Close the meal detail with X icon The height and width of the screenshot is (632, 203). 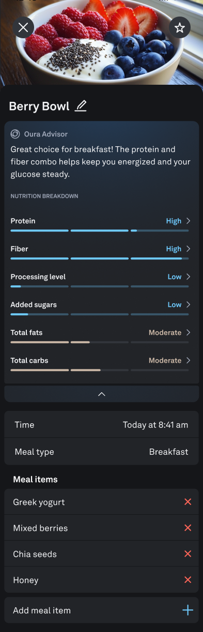23,28
